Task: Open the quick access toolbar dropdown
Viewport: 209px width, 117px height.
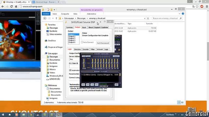Action: [55, 9]
